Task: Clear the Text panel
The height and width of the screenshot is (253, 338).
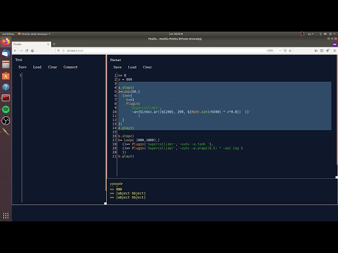Action: click(52, 67)
